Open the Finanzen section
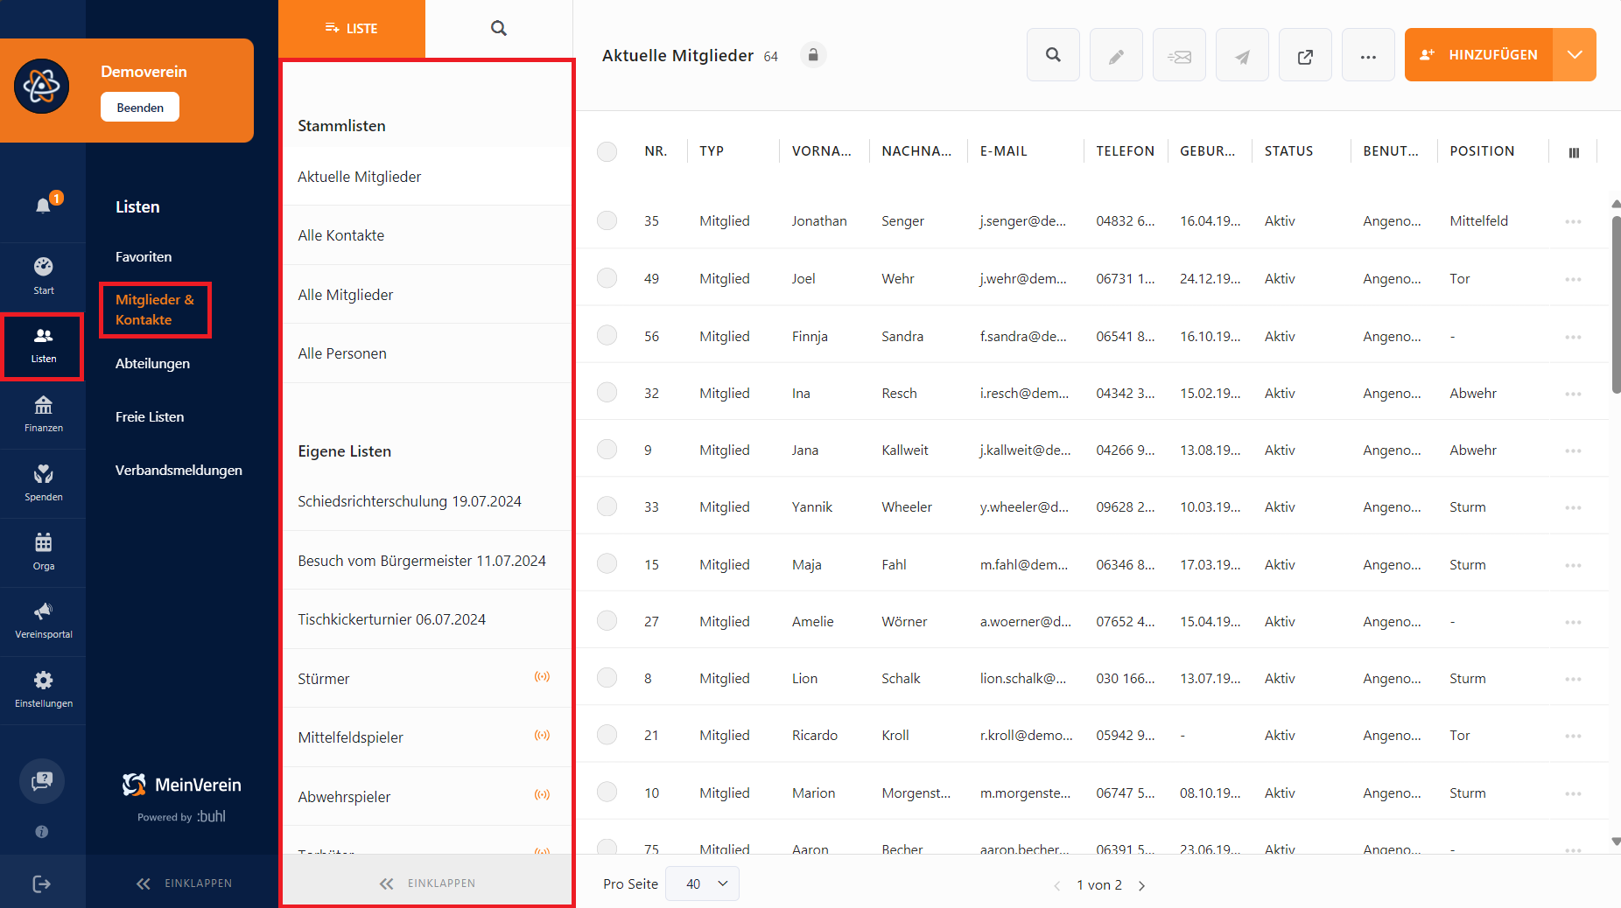This screenshot has width=1621, height=908. [44, 414]
